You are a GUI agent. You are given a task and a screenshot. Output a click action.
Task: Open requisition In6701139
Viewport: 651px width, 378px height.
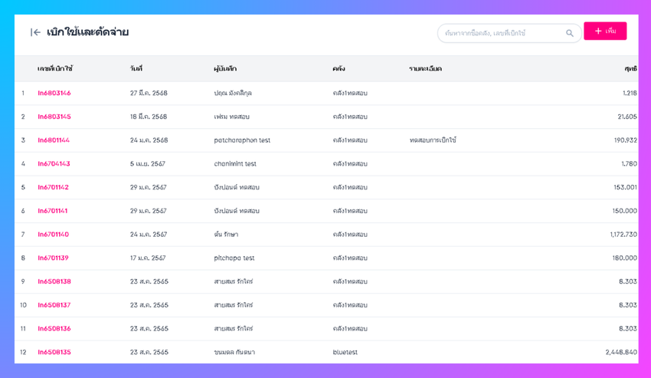point(53,258)
